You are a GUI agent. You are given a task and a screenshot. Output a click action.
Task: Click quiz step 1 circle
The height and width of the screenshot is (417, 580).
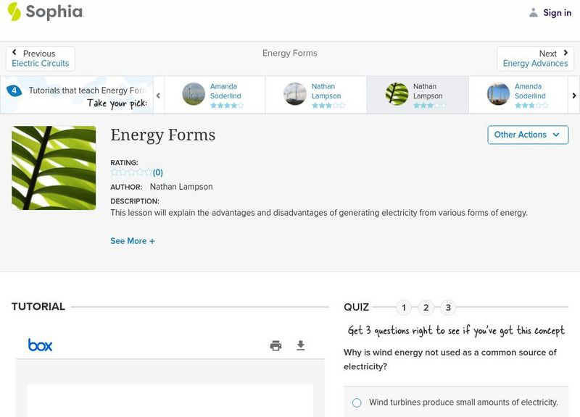tap(405, 307)
